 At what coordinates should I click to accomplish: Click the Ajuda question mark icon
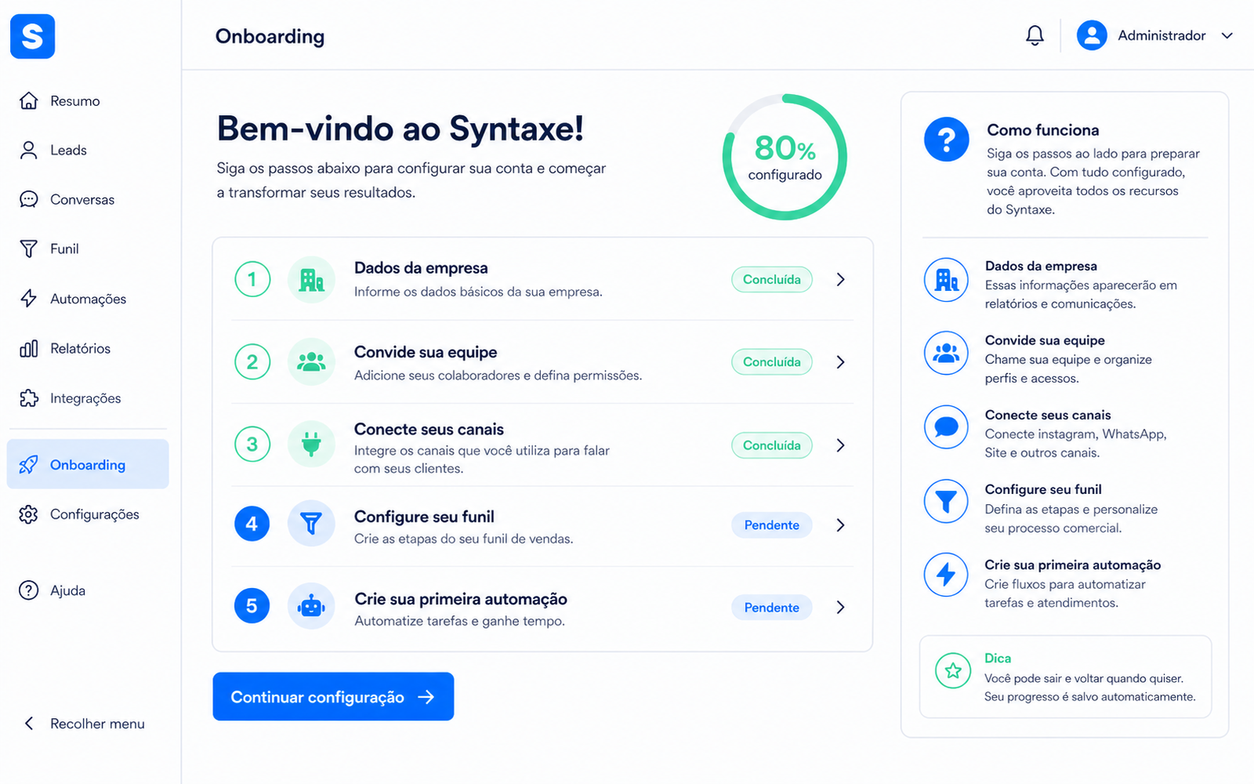click(x=29, y=590)
